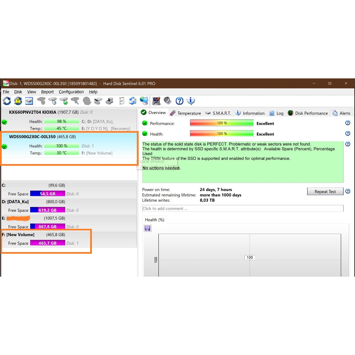355x355 pixels.
Task: Switch to the Information tab
Action: click(250, 113)
